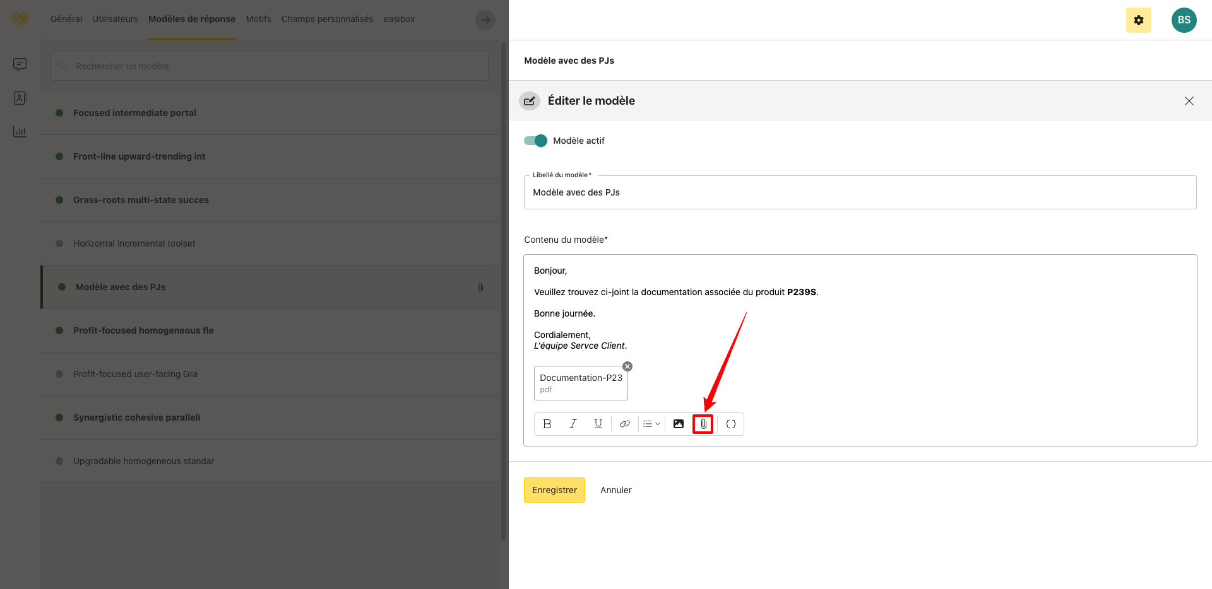Image resolution: width=1212 pixels, height=589 pixels.
Task: Toggle bold formatting in the editor toolbar
Action: (547, 424)
